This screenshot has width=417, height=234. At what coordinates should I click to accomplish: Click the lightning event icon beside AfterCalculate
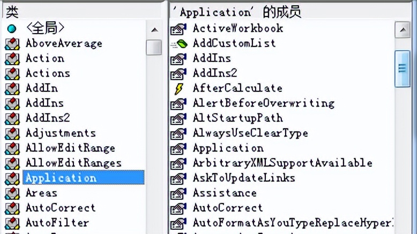(178, 89)
